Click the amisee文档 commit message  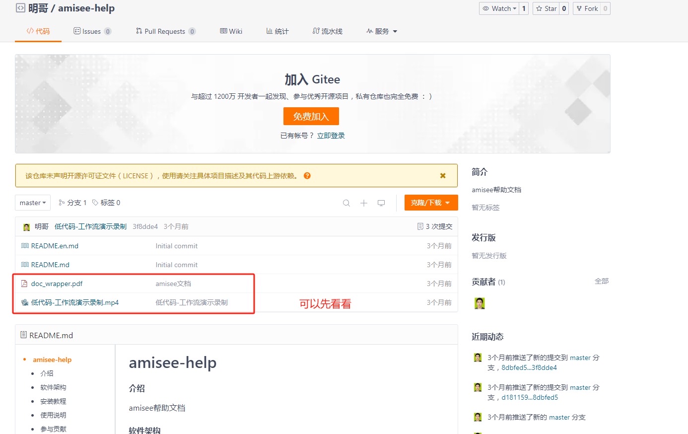(173, 284)
